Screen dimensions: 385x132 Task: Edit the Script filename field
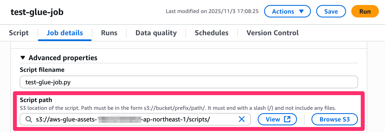189,82
